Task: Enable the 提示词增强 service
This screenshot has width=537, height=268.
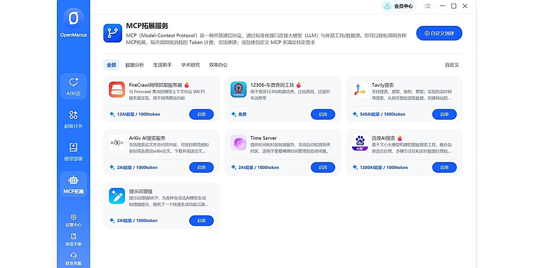Action: click(x=201, y=221)
